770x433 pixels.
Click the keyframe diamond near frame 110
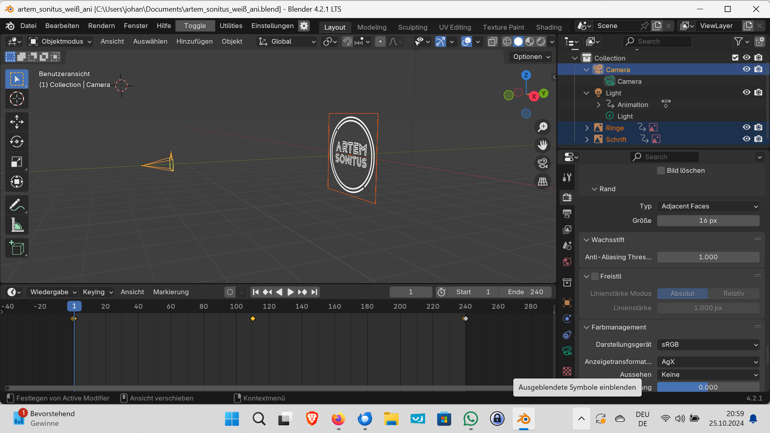point(253,319)
